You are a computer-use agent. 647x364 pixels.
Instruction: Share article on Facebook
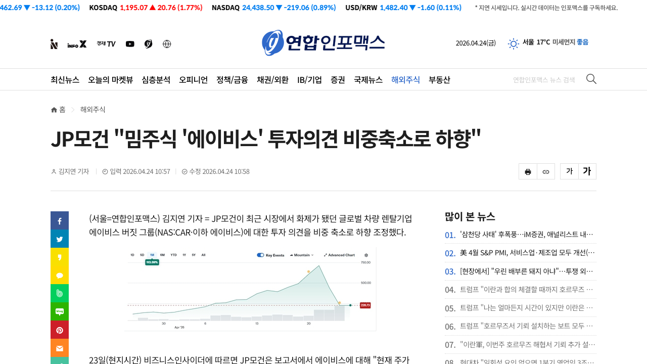coord(60,220)
